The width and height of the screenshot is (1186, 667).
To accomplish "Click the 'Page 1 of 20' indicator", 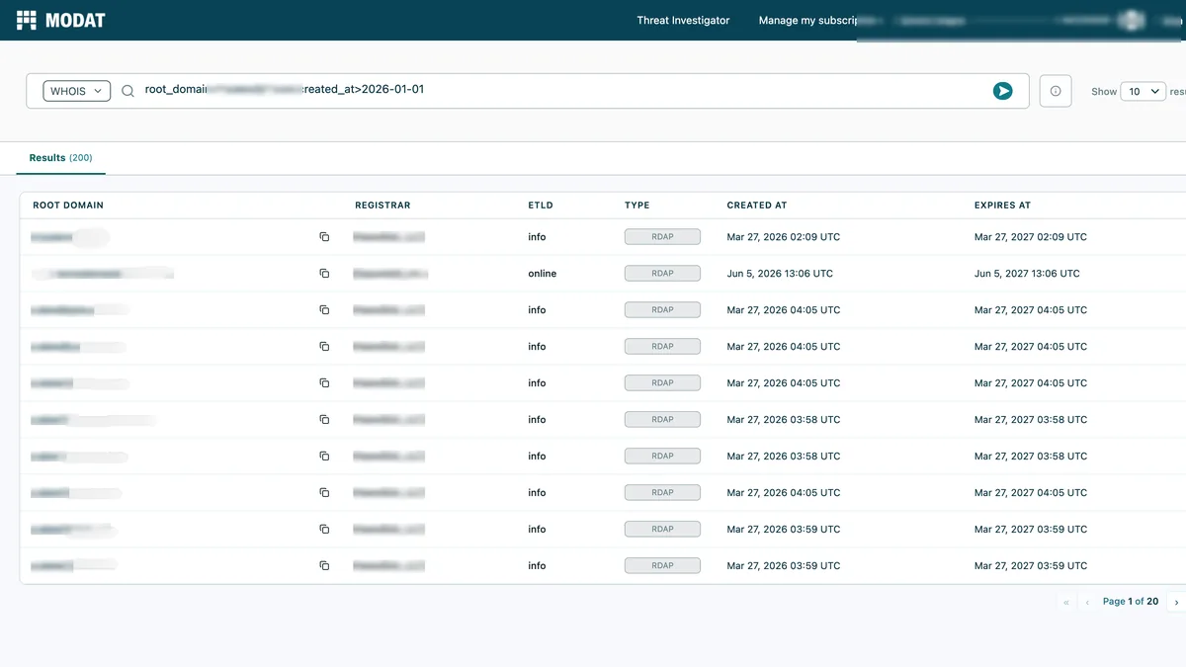I will 1131,602.
